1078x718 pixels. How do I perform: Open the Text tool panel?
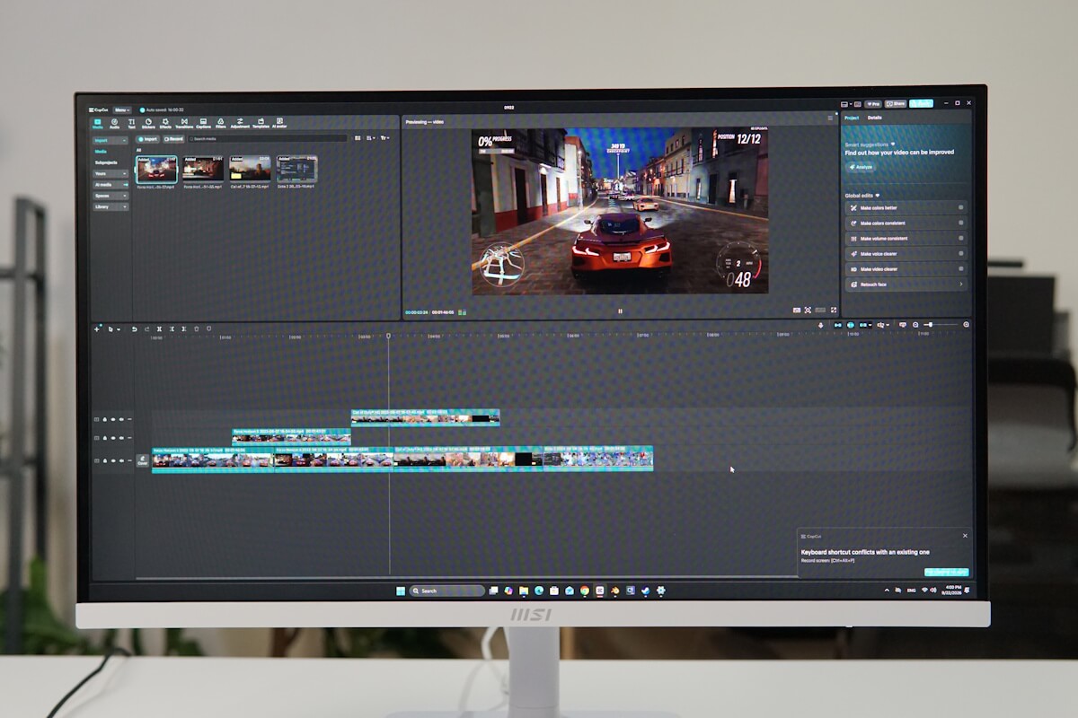(x=132, y=123)
